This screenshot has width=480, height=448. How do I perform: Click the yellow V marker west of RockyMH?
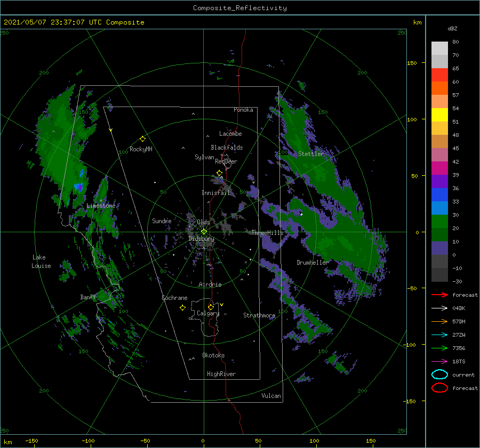coord(111,131)
